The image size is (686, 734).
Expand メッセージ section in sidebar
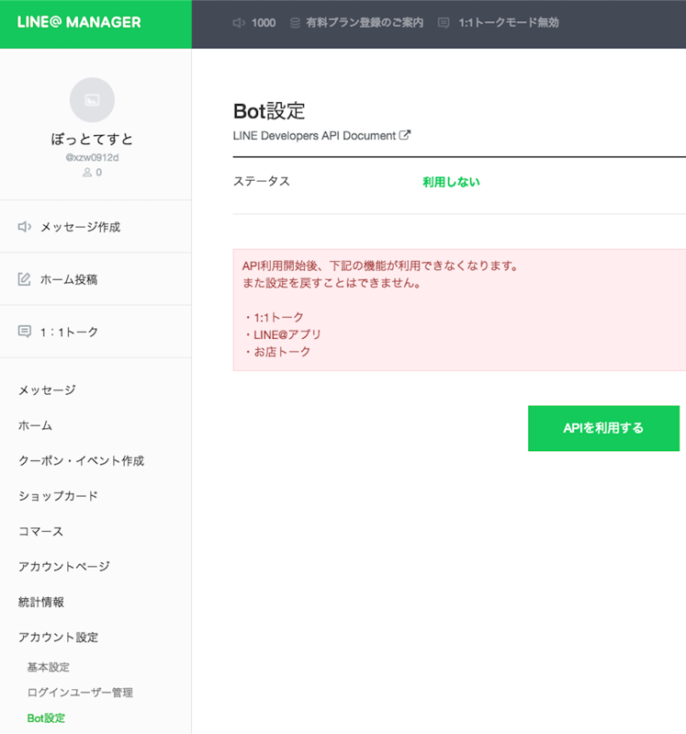[47, 390]
